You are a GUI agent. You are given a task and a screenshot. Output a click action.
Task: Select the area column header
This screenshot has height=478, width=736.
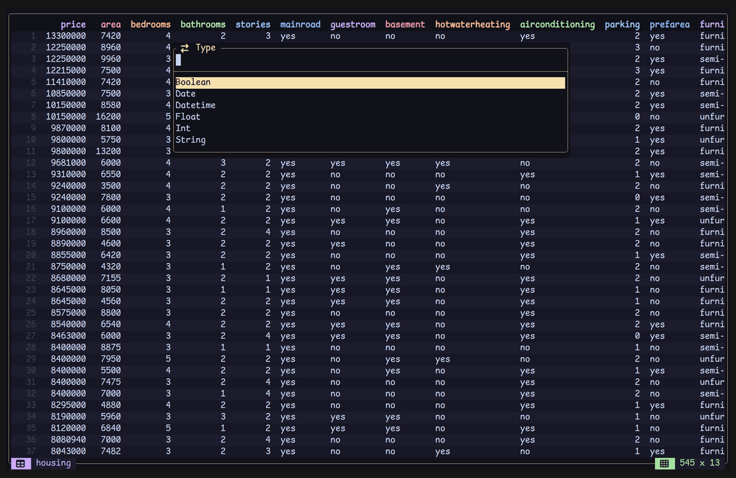pyautogui.click(x=111, y=25)
